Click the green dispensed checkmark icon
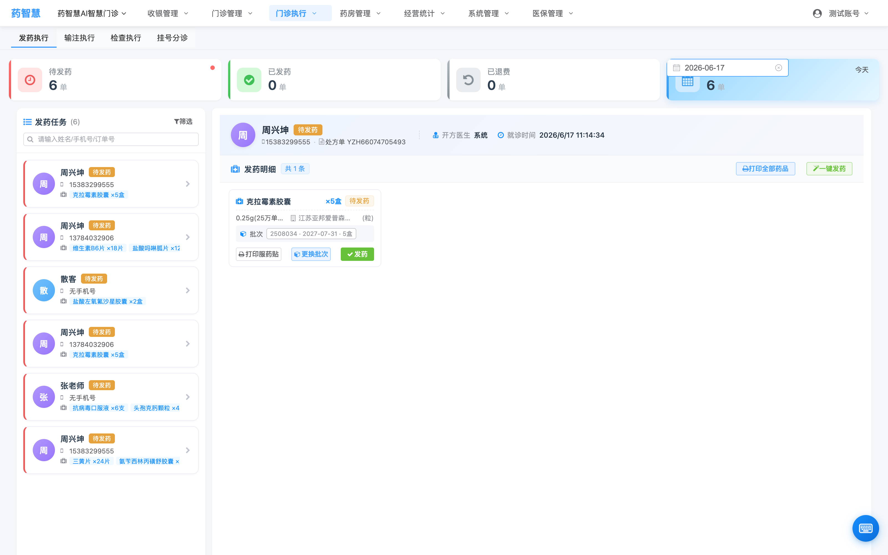 coord(249,80)
